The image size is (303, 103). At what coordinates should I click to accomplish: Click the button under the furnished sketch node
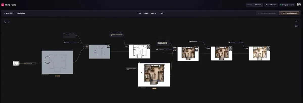[154, 88]
